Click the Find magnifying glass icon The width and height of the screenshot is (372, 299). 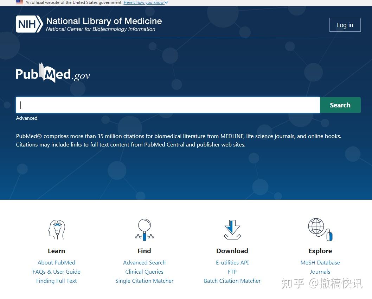(x=145, y=230)
